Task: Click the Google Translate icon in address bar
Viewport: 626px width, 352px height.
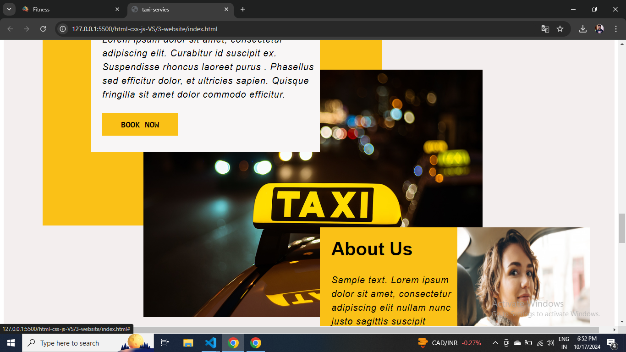Action: pyautogui.click(x=545, y=29)
